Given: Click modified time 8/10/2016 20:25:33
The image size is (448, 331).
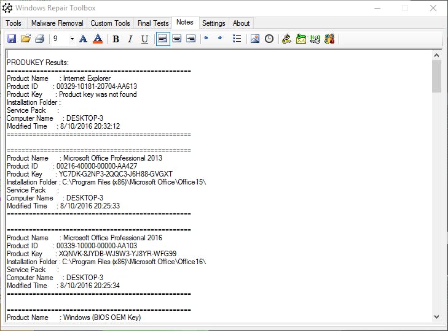Looking at the screenshot, I should tap(90, 206).
